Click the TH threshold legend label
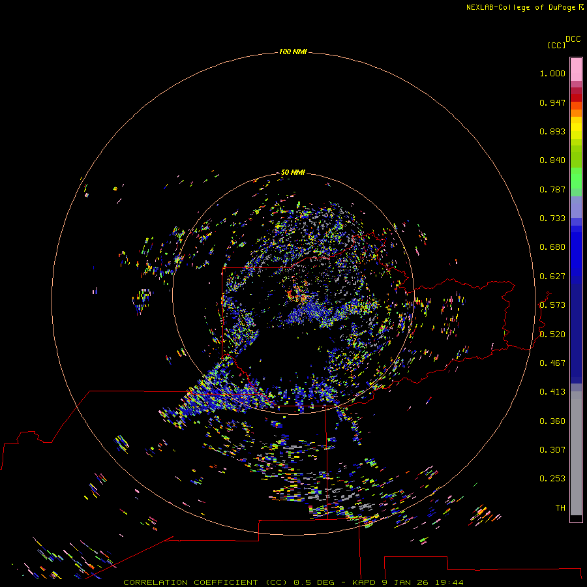Viewport: 587px width, 587px height. [560, 508]
